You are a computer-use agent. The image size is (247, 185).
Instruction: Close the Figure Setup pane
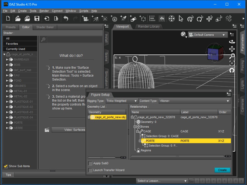click(230, 91)
